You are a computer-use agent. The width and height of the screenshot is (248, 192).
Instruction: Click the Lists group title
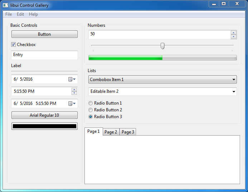pos(92,71)
